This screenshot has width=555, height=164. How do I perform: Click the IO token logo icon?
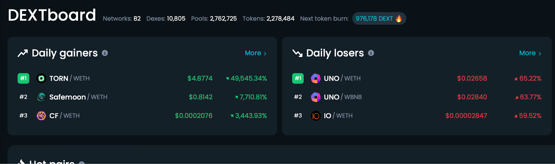(x=316, y=116)
